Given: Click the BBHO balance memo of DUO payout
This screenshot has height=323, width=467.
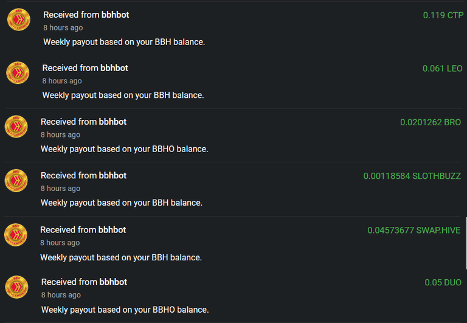Looking at the screenshot, I should (125, 310).
